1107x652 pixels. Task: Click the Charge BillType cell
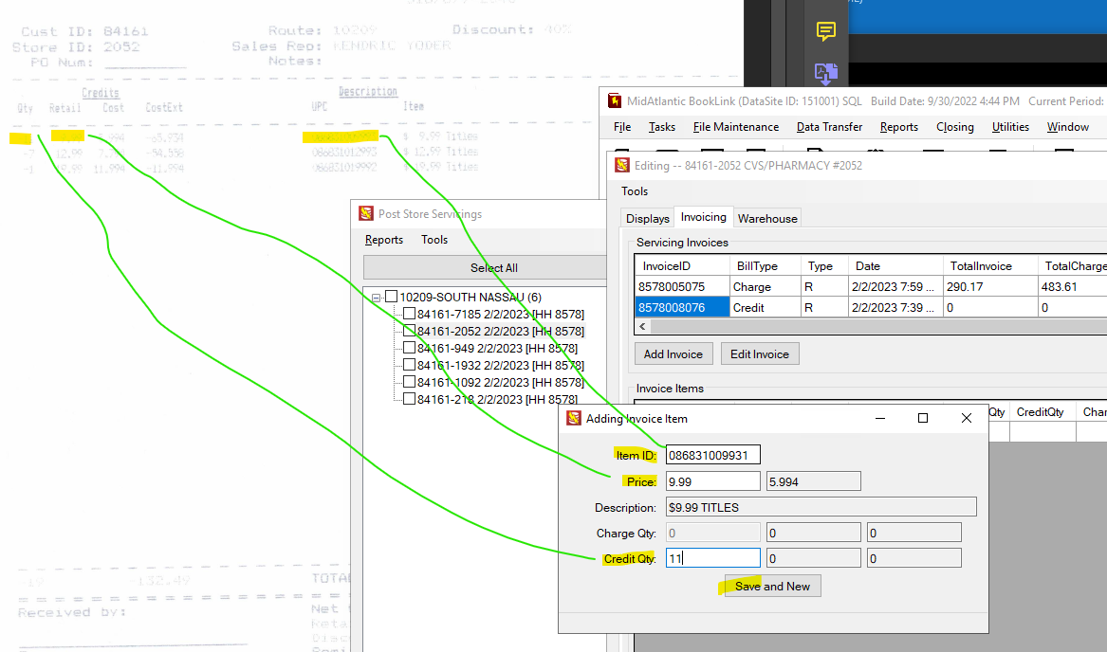(x=765, y=286)
